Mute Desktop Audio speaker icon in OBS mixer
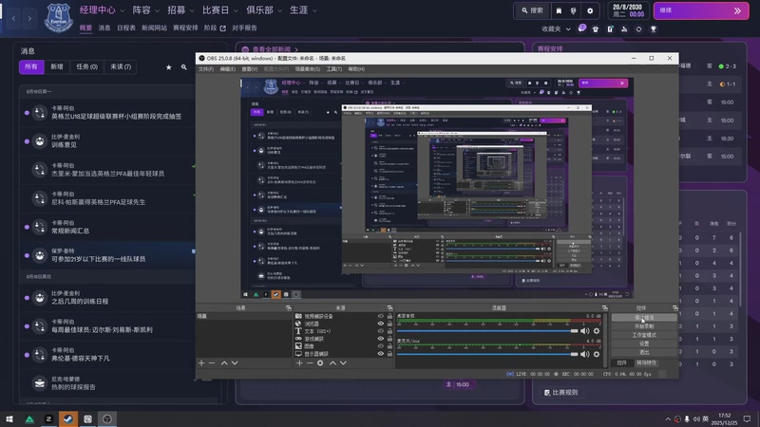The height and width of the screenshot is (427, 760). (585, 330)
